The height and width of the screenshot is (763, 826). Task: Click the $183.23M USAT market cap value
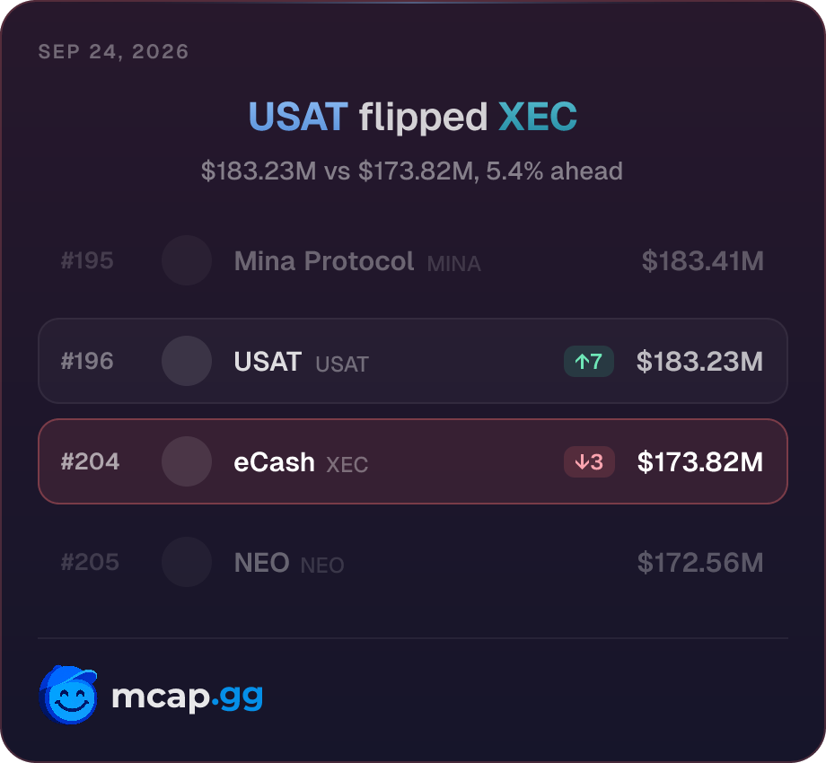(699, 361)
